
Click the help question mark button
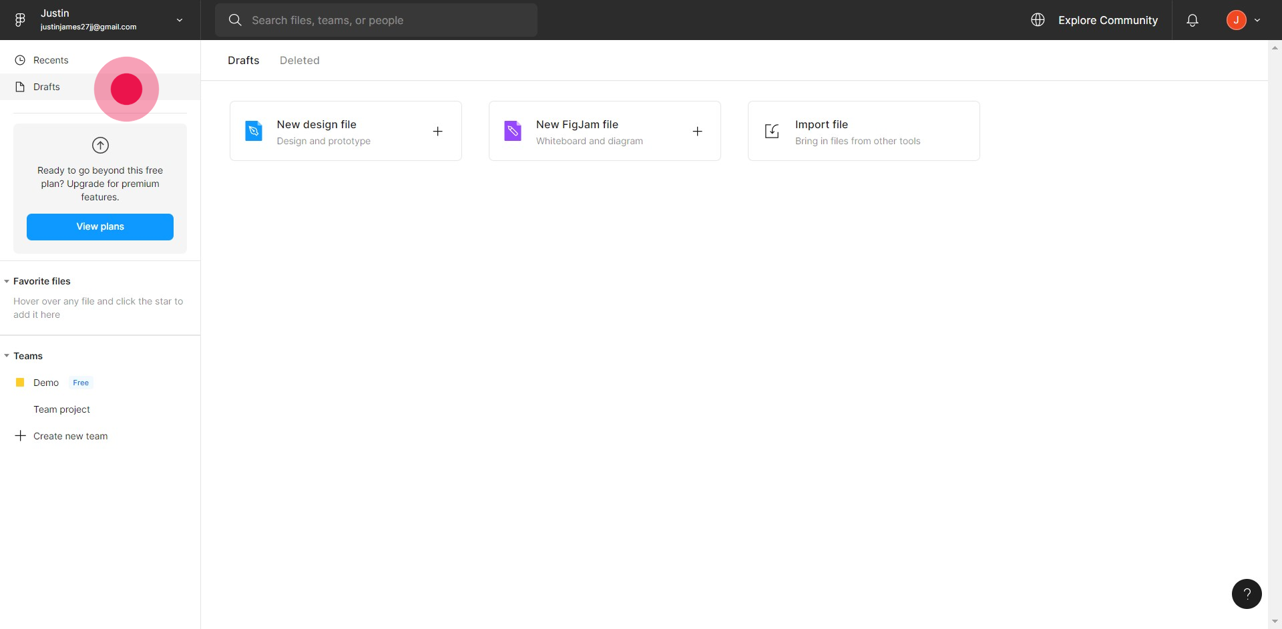pos(1246,594)
